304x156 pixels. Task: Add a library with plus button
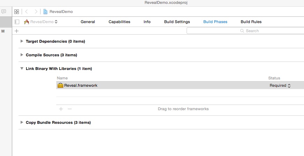[x=61, y=109]
